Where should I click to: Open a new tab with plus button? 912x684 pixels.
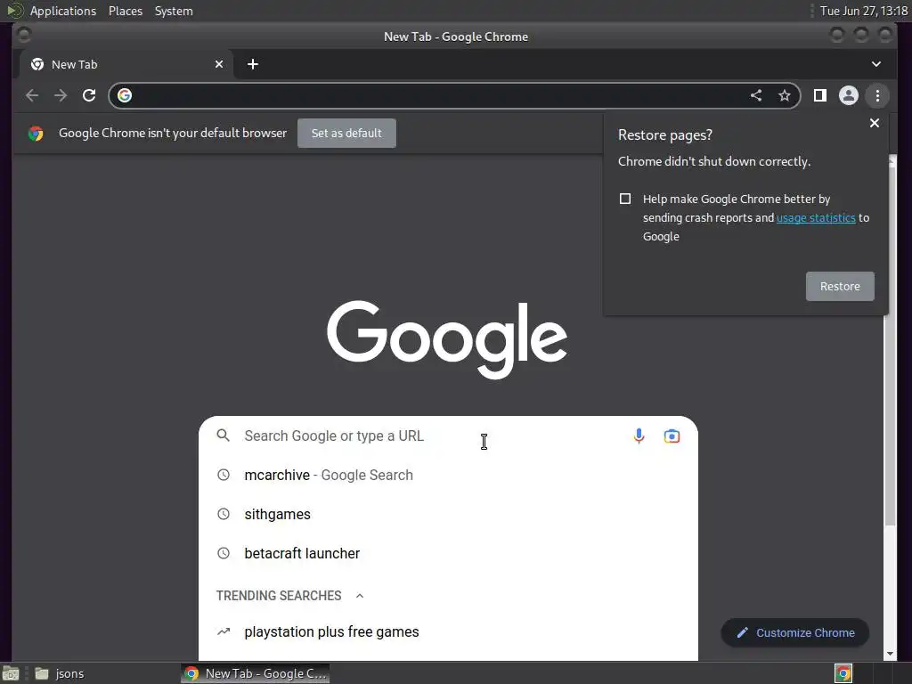coord(252,64)
